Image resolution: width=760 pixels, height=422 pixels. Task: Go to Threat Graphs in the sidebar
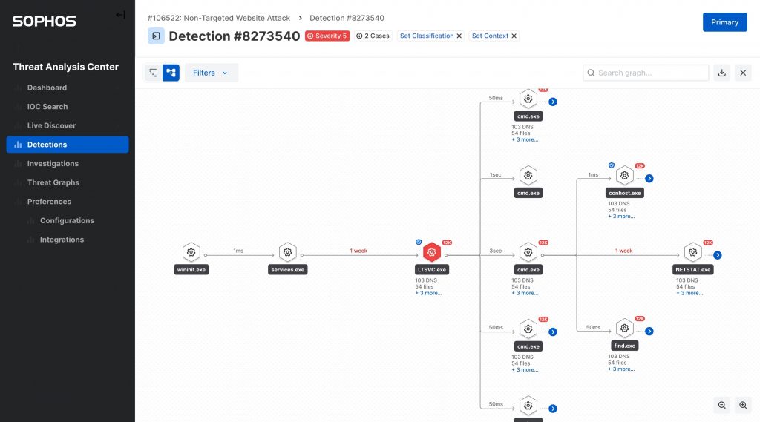coord(53,182)
